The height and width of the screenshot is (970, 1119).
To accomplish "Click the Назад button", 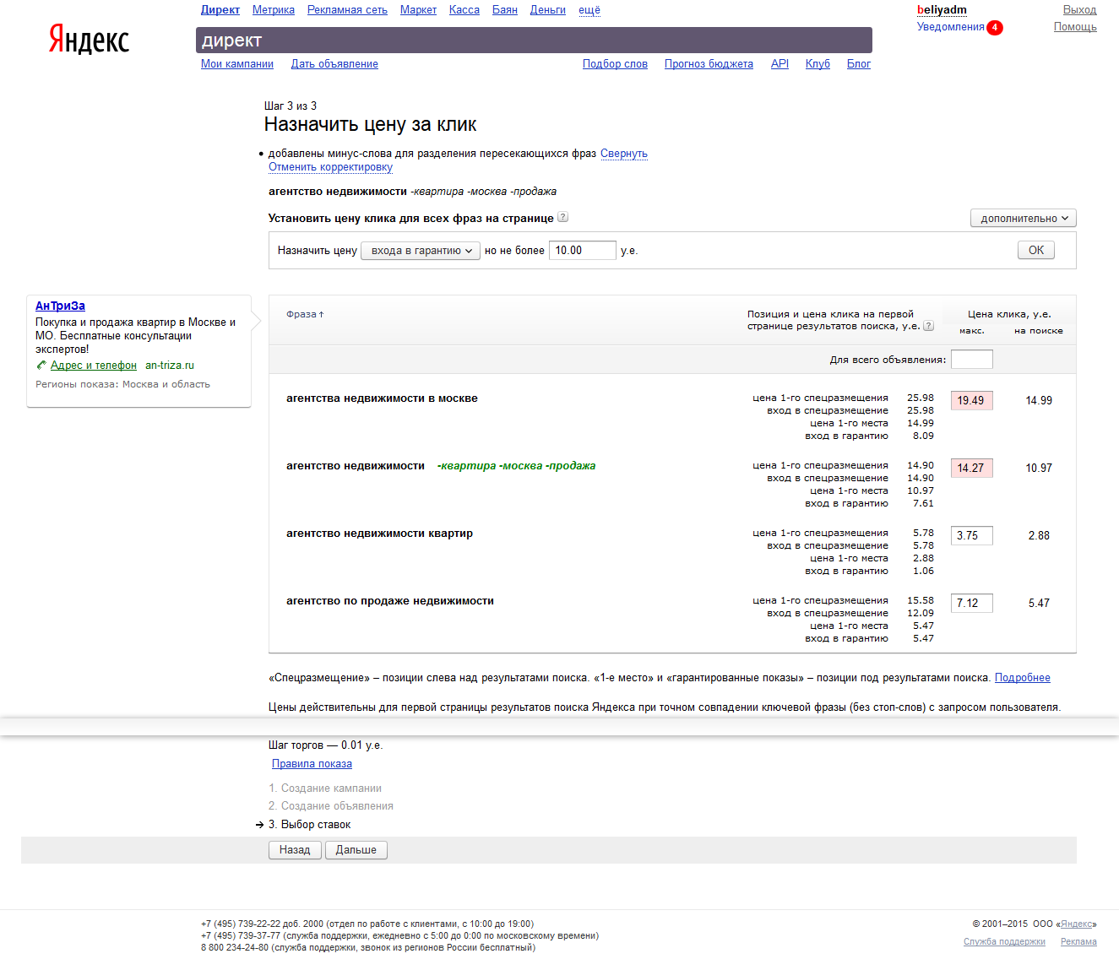I will (295, 850).
